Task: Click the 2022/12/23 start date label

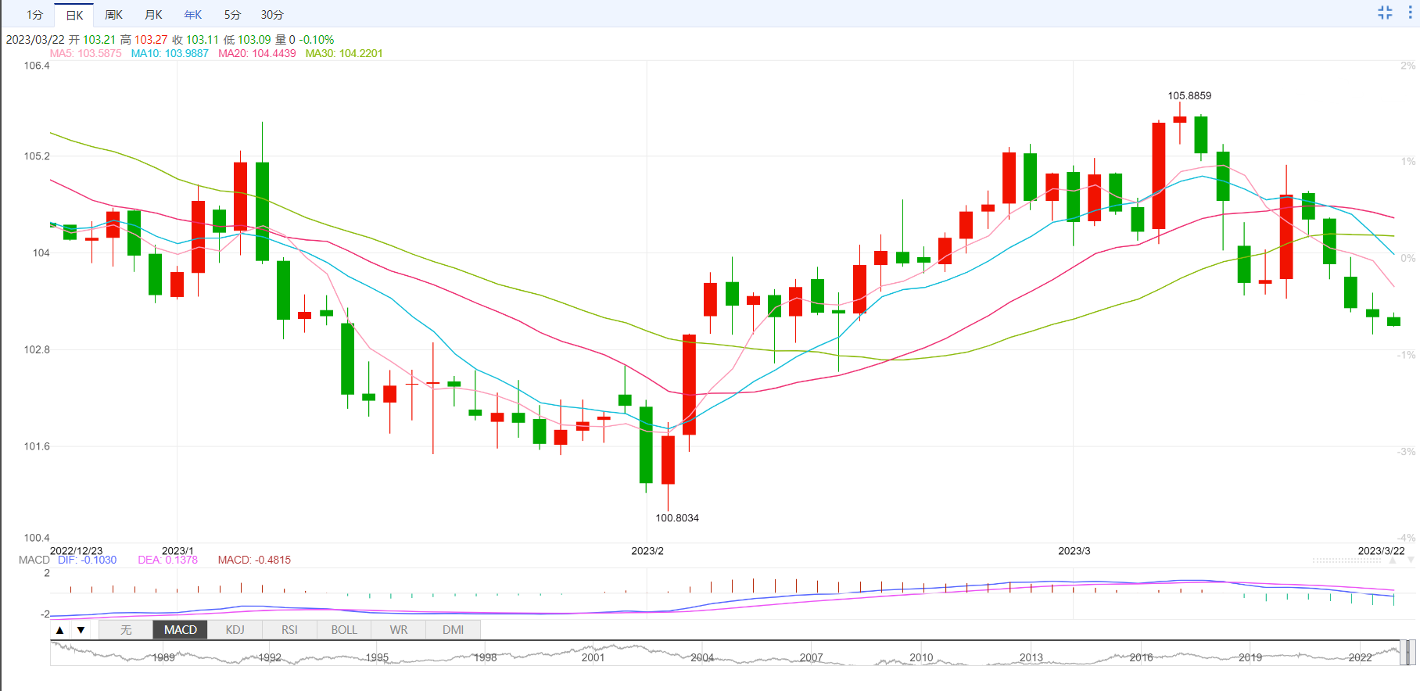Action: 76,550
